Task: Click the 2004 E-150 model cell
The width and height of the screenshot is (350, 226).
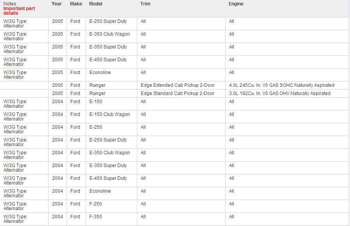Action: point(96,102)
